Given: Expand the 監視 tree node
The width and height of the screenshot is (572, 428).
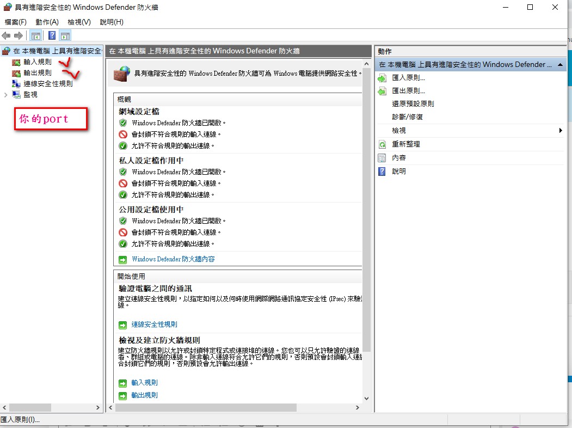Looking at the screenshot, I should [x=5, y=95].
